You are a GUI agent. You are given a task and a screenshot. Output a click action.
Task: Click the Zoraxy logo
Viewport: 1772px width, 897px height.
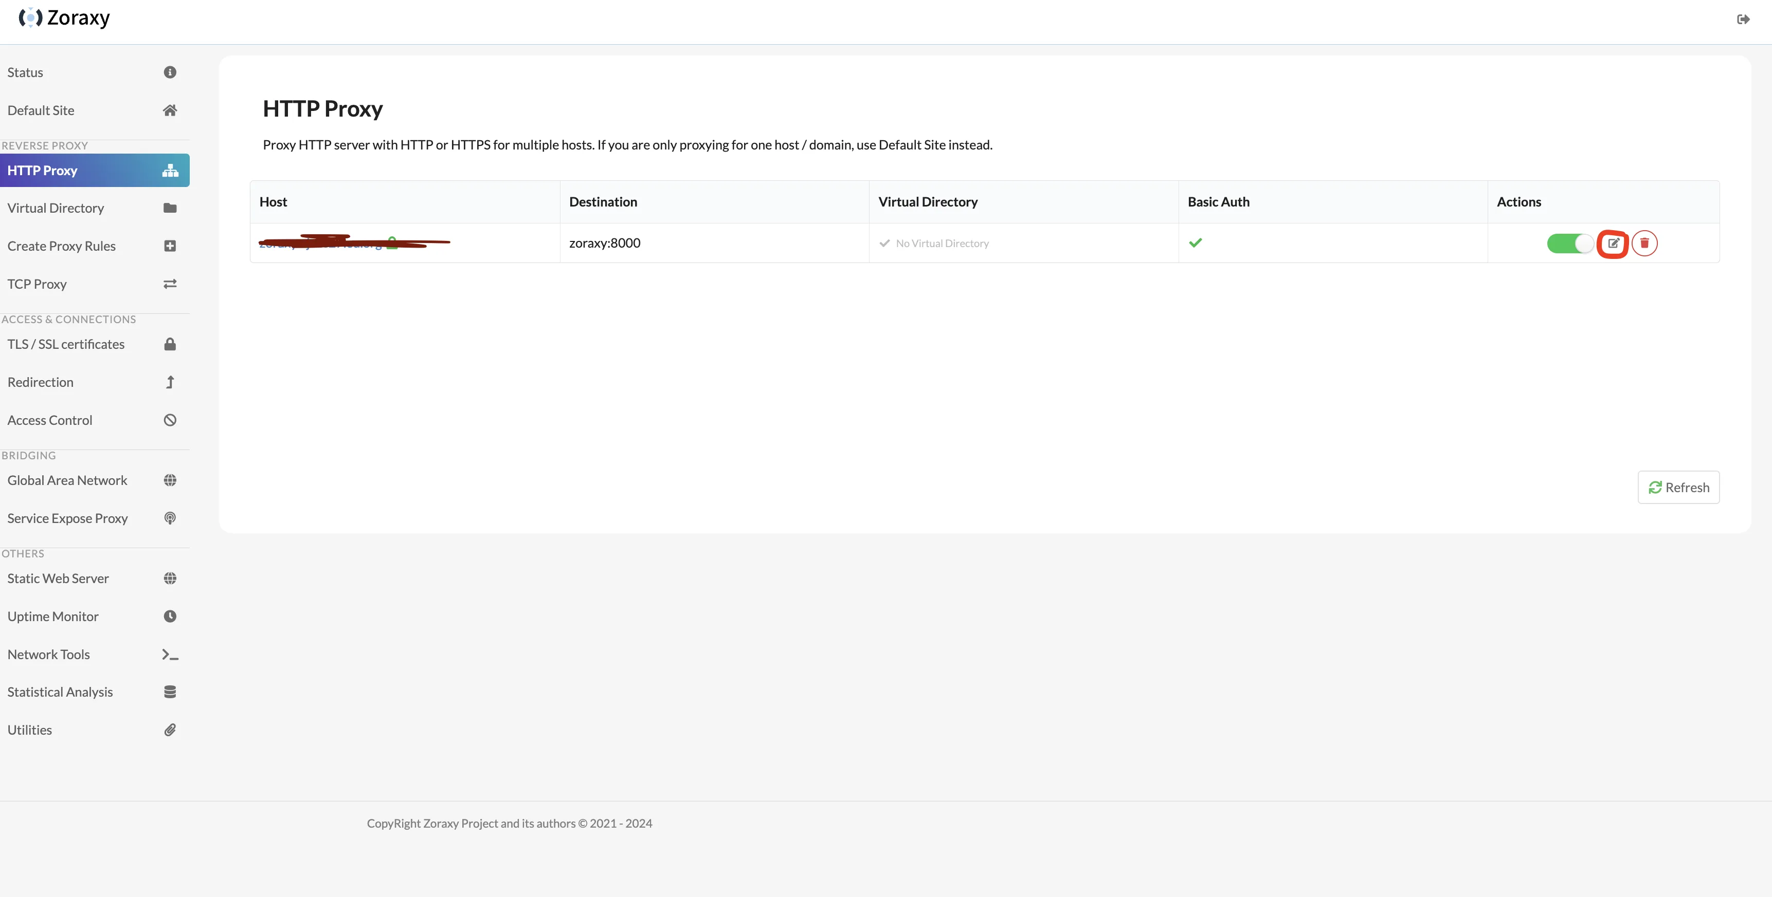click(64, 18)
